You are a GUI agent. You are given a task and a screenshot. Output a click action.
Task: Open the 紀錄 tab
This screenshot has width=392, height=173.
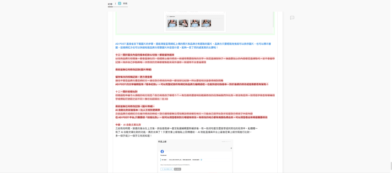click(110, 4)
